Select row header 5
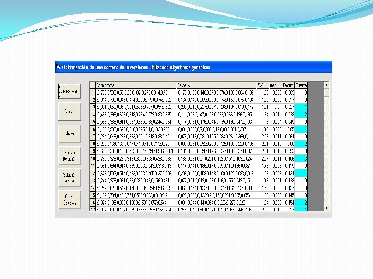Viewport: 373px width, 279px height. (x=93, y=122)
